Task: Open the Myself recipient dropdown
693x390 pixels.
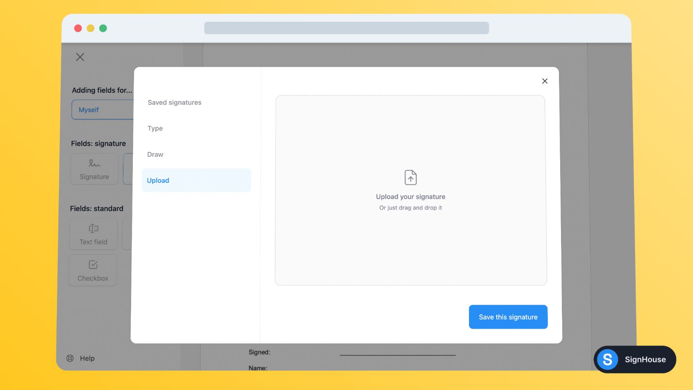Action: (x=103, y=109)
